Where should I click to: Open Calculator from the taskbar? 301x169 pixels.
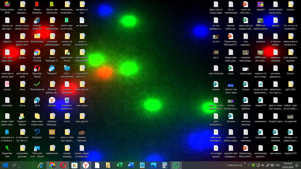165,165
